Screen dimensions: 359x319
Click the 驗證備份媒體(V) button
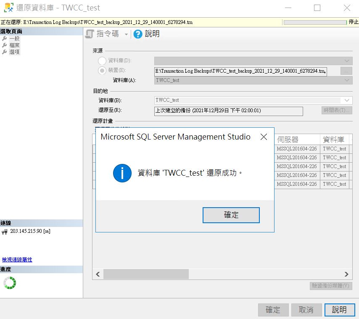pos(331,286)
